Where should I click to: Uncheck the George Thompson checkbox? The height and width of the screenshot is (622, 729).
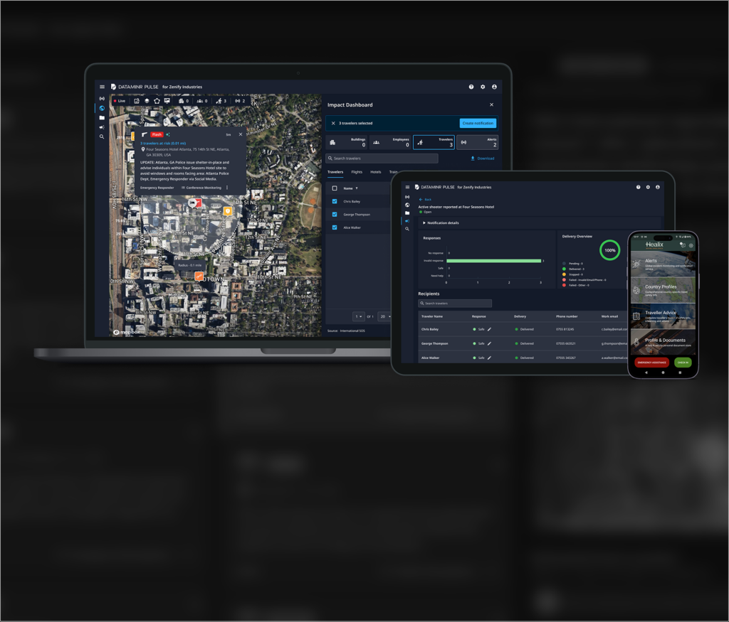(335, 215)
